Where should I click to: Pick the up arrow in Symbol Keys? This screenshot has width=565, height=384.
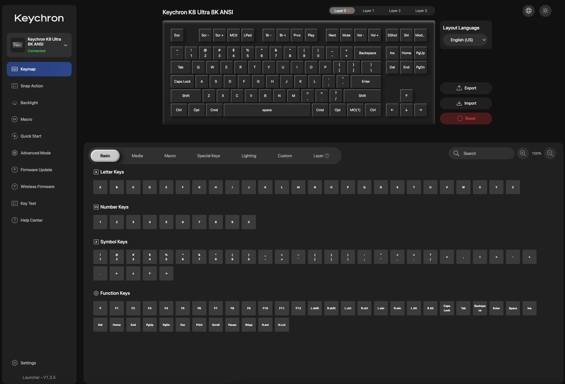(x=150, y=273)
